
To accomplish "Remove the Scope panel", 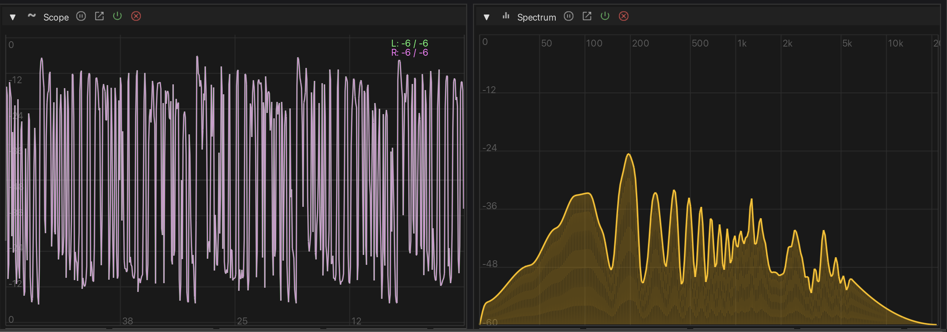I will click(136, 16).
